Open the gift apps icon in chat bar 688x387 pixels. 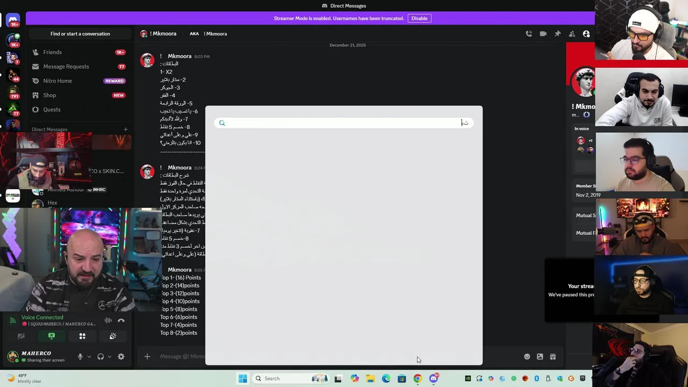click(553, 356)
